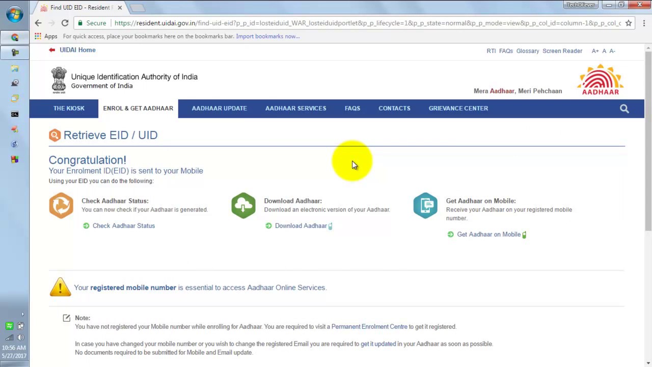This screenshot has width=652, height=367.
Task: Follow the Check Aadhaar Status link
Action: [x=124, y=226]
